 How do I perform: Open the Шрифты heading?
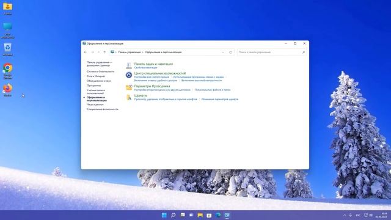pyautogui.click(x=141, y=95)
